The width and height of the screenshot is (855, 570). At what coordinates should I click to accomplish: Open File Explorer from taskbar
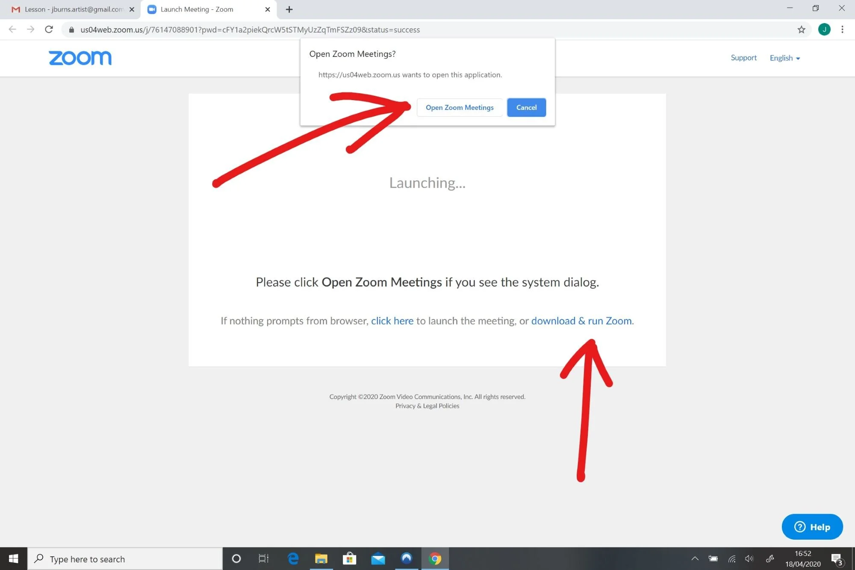321,558
